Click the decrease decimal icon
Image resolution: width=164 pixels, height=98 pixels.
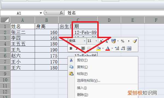[123, 48]
